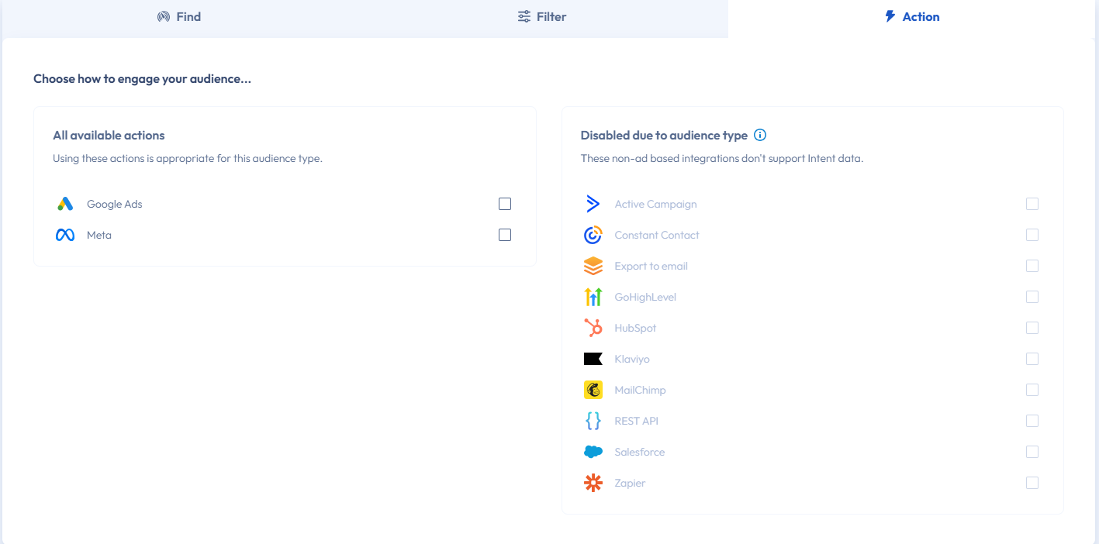Click the info icon beside Disabled due to audience type
The width and height of the screenshot is (1099, 544).
click(x=760, y=135)
